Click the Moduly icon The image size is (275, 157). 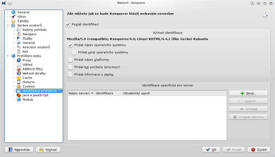(19, 99)
